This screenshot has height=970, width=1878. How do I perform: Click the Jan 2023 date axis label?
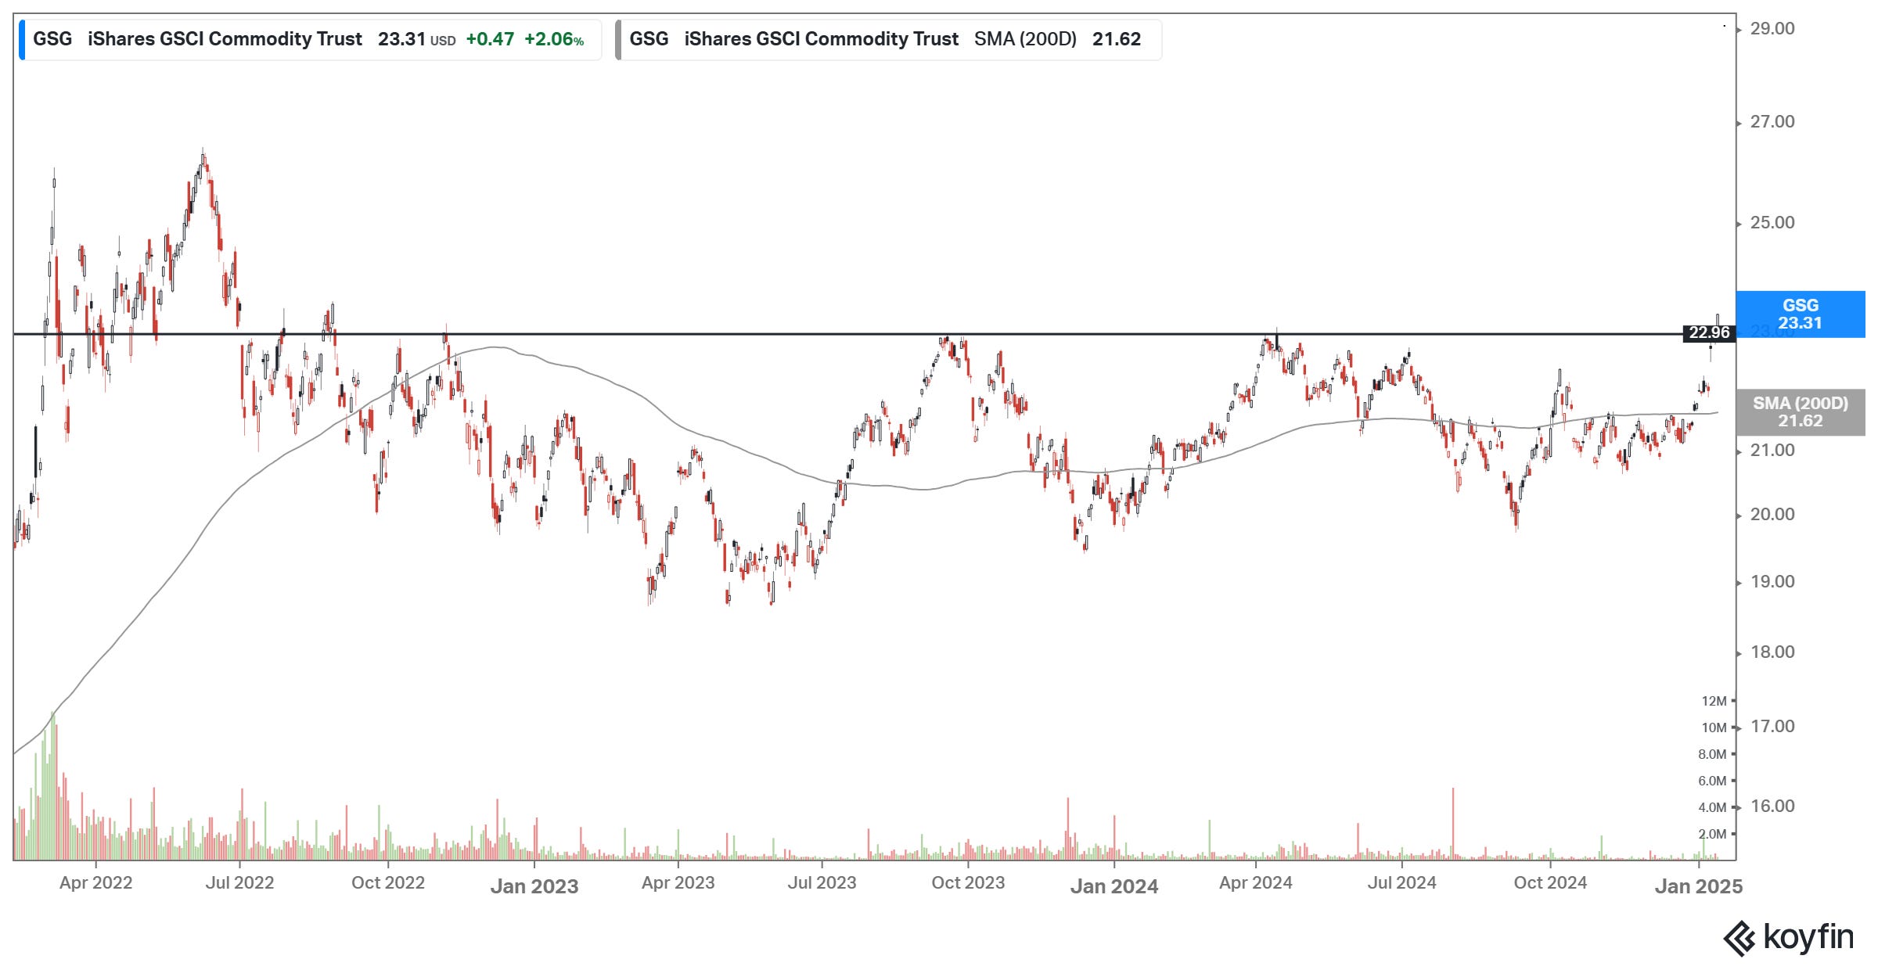pos(534,886)
